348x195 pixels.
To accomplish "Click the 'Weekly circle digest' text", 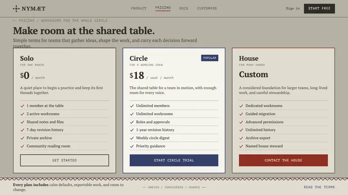I will 153,138.
